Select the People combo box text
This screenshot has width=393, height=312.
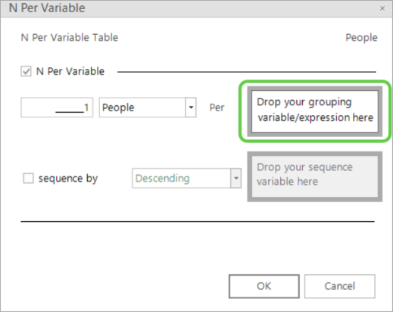click(x=142, y=108)
